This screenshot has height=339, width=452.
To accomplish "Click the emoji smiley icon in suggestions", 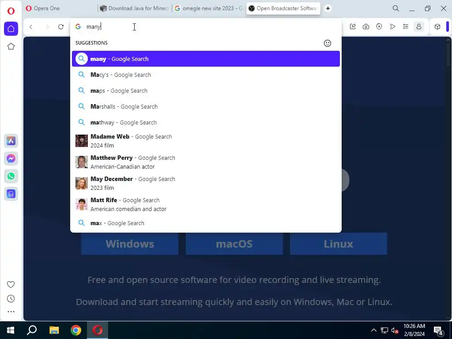I will [328, 43].
